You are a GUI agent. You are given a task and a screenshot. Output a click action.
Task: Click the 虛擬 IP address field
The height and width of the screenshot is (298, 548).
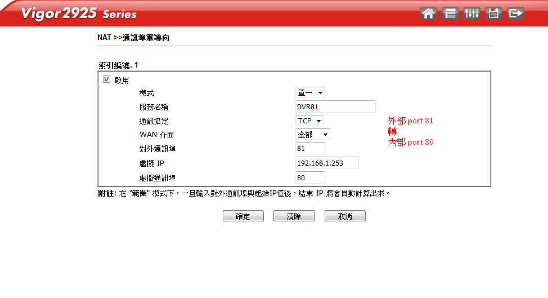327,163
